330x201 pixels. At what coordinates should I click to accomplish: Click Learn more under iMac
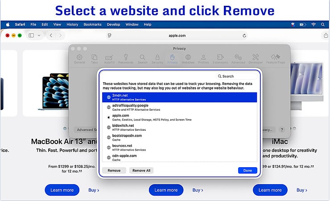click(270, 190)
